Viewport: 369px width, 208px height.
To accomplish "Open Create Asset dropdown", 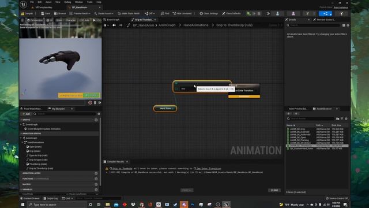I will coord(104,14).
